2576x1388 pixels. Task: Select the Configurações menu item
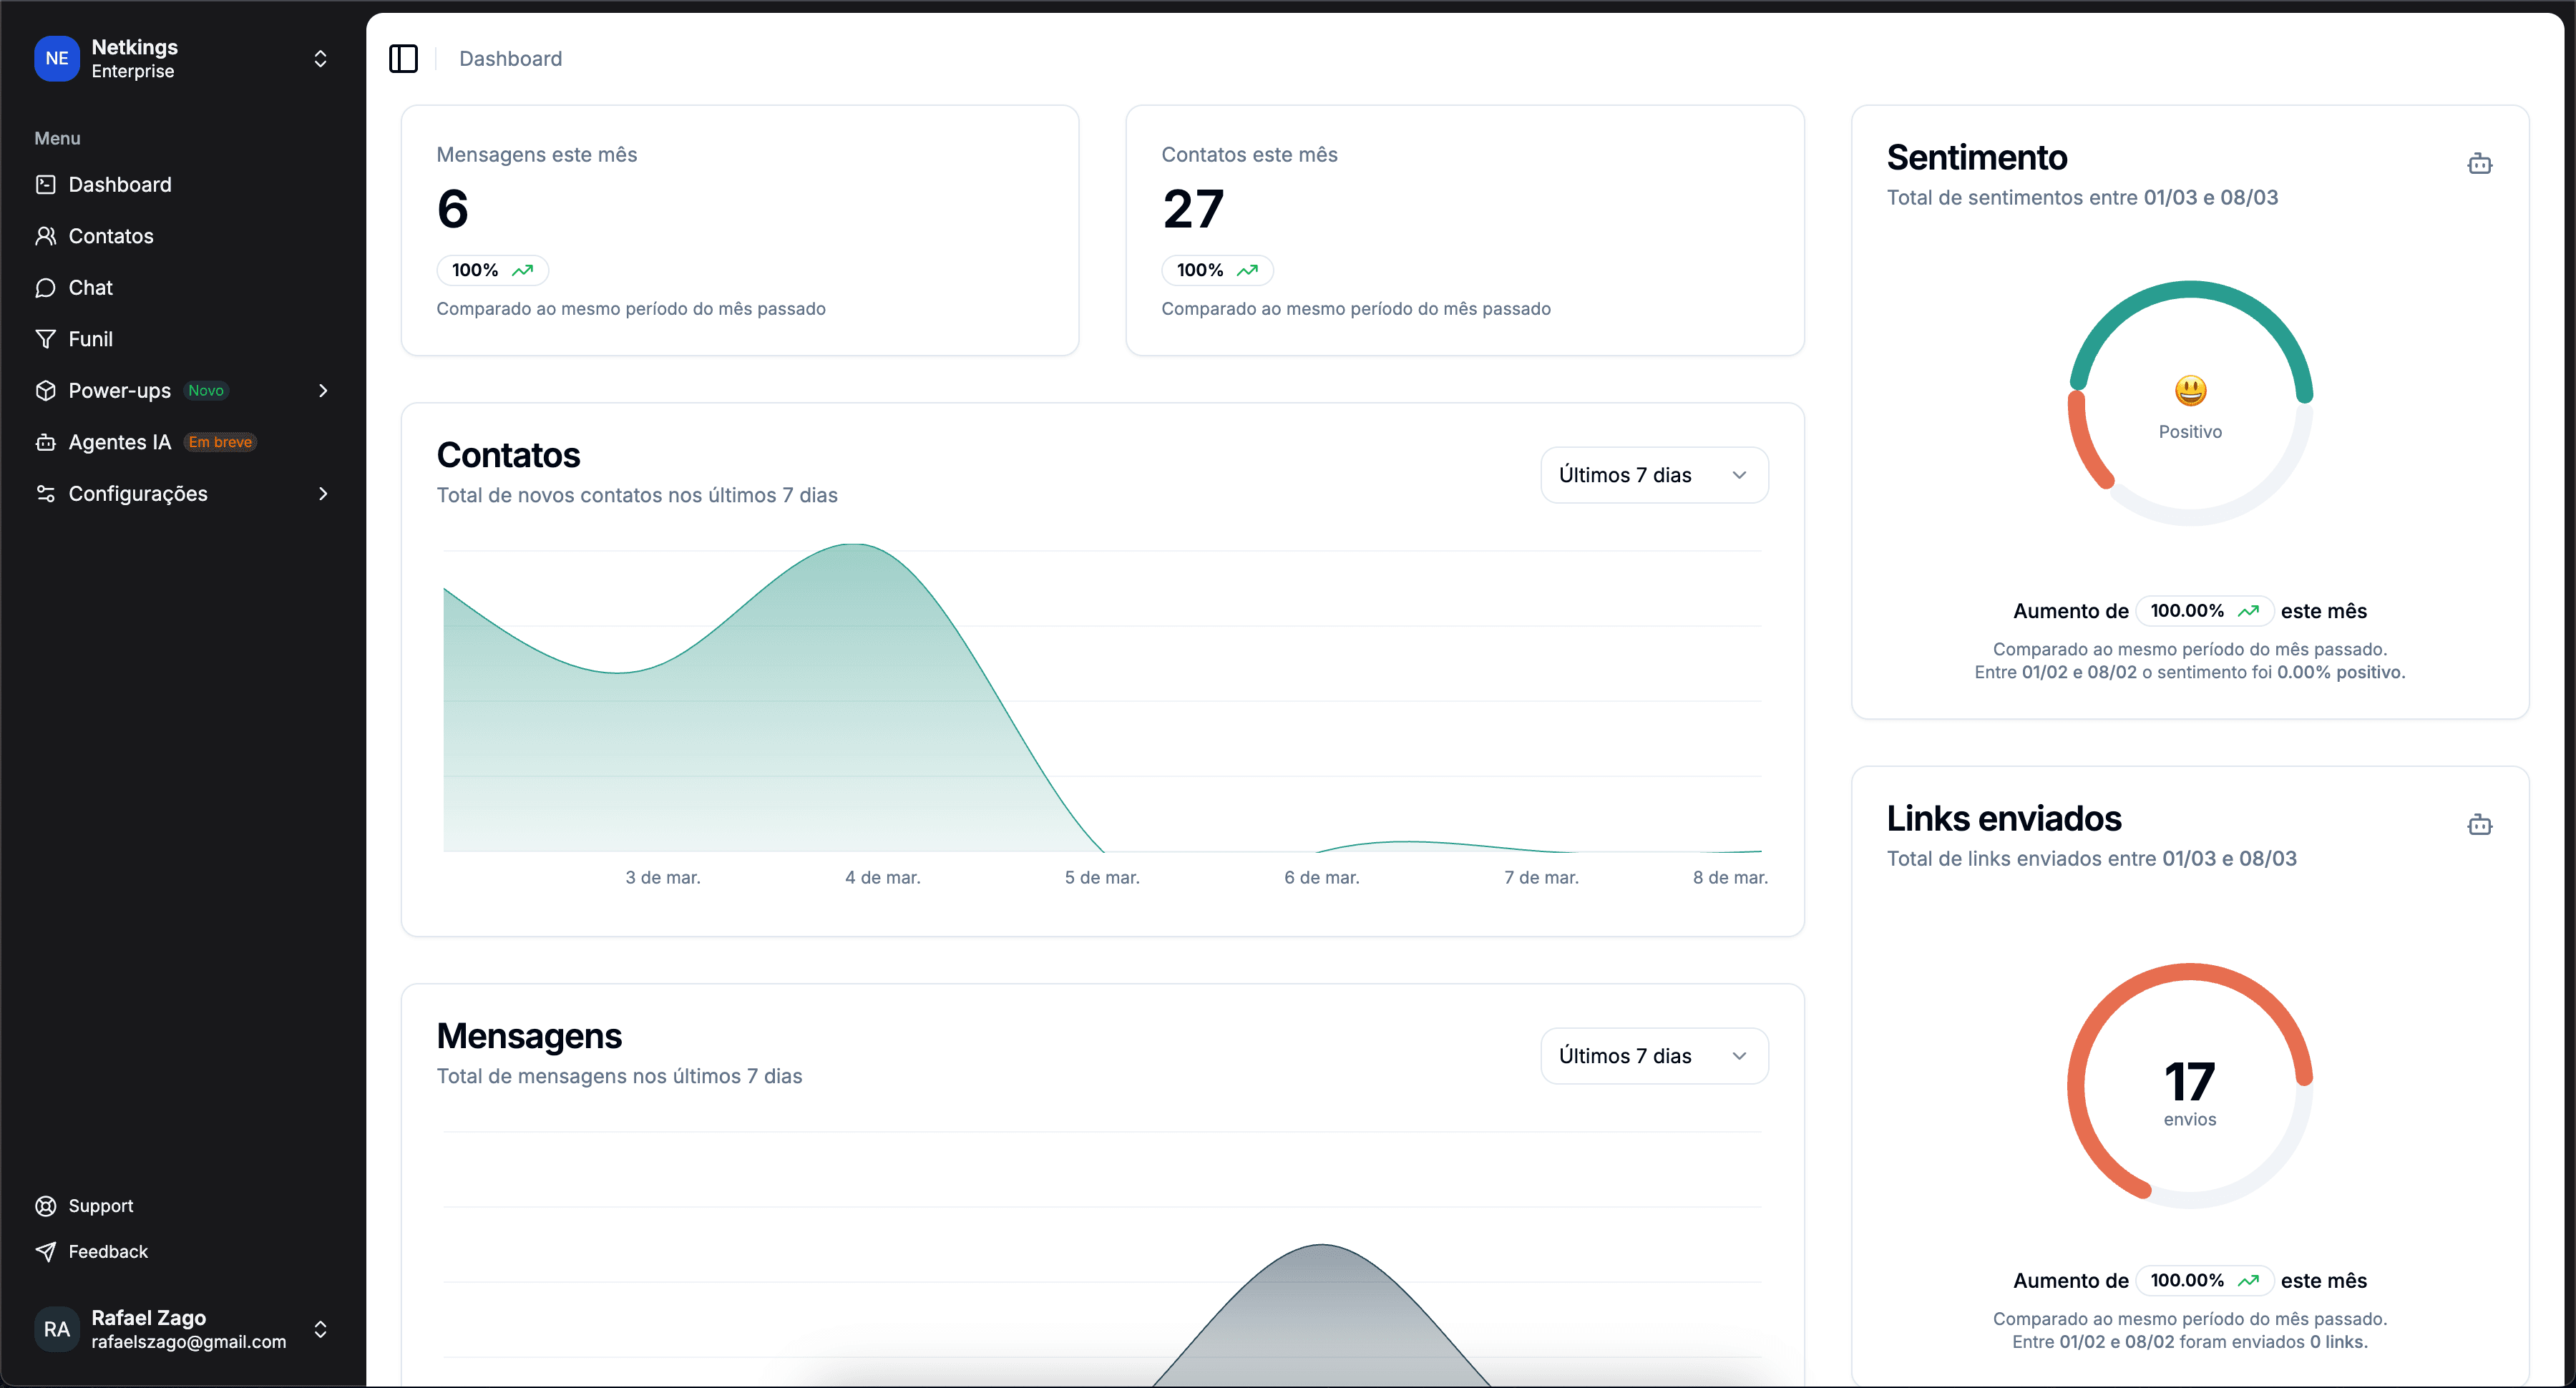138,494
